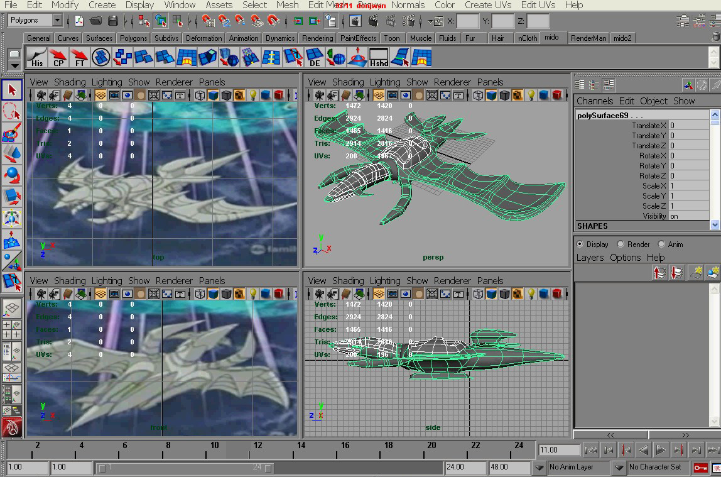Open the Create UVs menu

(488, 5)
